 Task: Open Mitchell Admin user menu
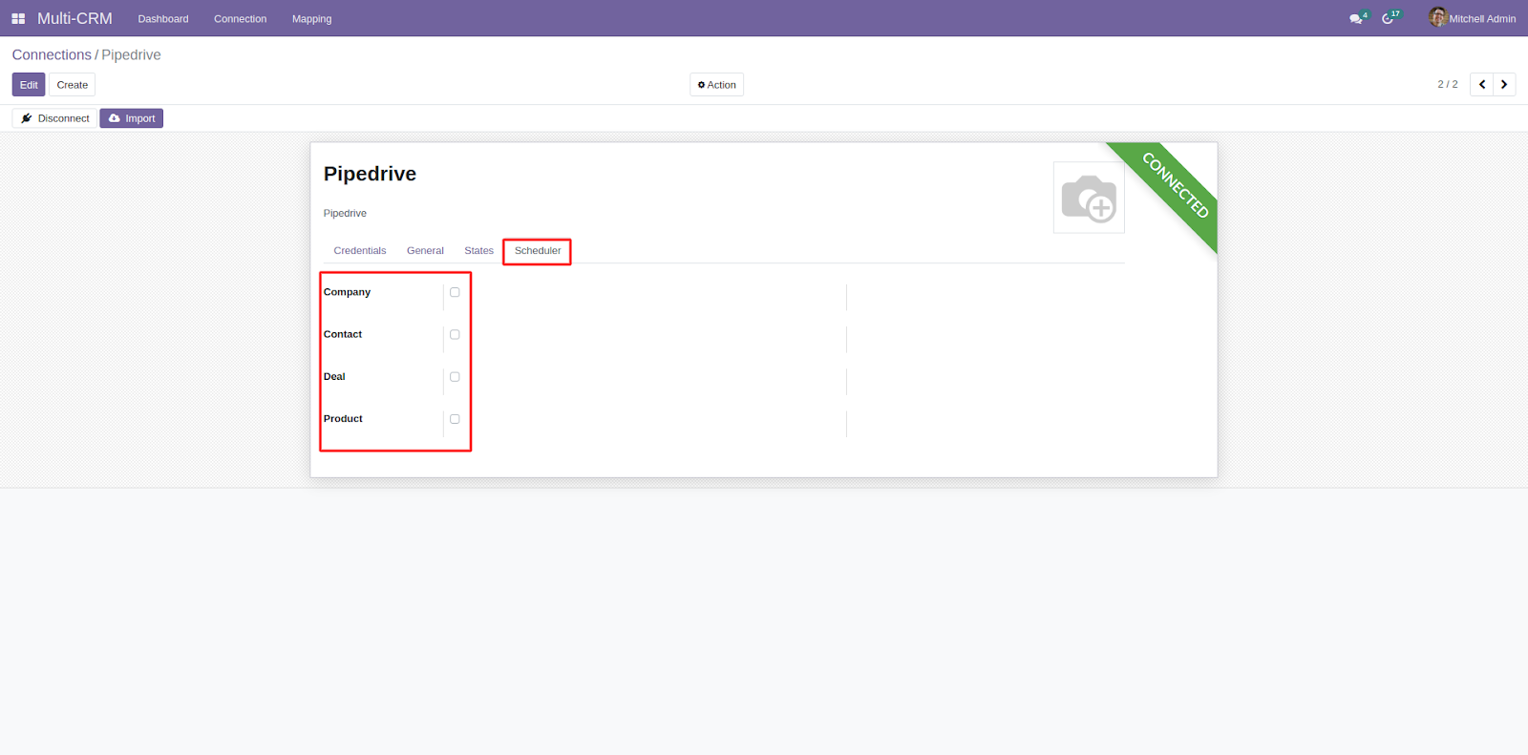point(1472,18)
